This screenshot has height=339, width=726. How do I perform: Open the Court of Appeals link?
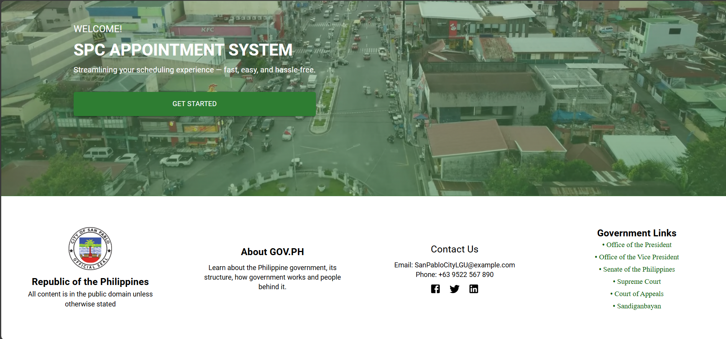[x=639, y=294]
